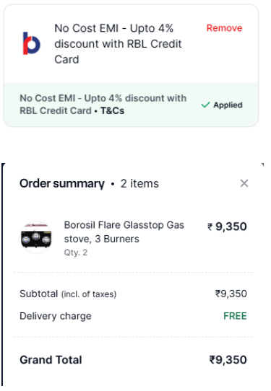Click the Subtotal amount value
This screenshot has width=271, height=391.
tap(231, 294)
